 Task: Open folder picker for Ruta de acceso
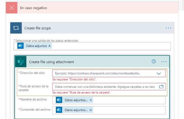161,87
